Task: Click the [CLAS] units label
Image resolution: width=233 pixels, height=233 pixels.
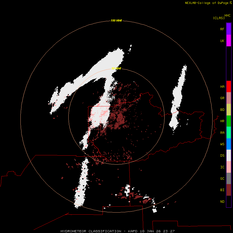Action: [x=219, y=18]
